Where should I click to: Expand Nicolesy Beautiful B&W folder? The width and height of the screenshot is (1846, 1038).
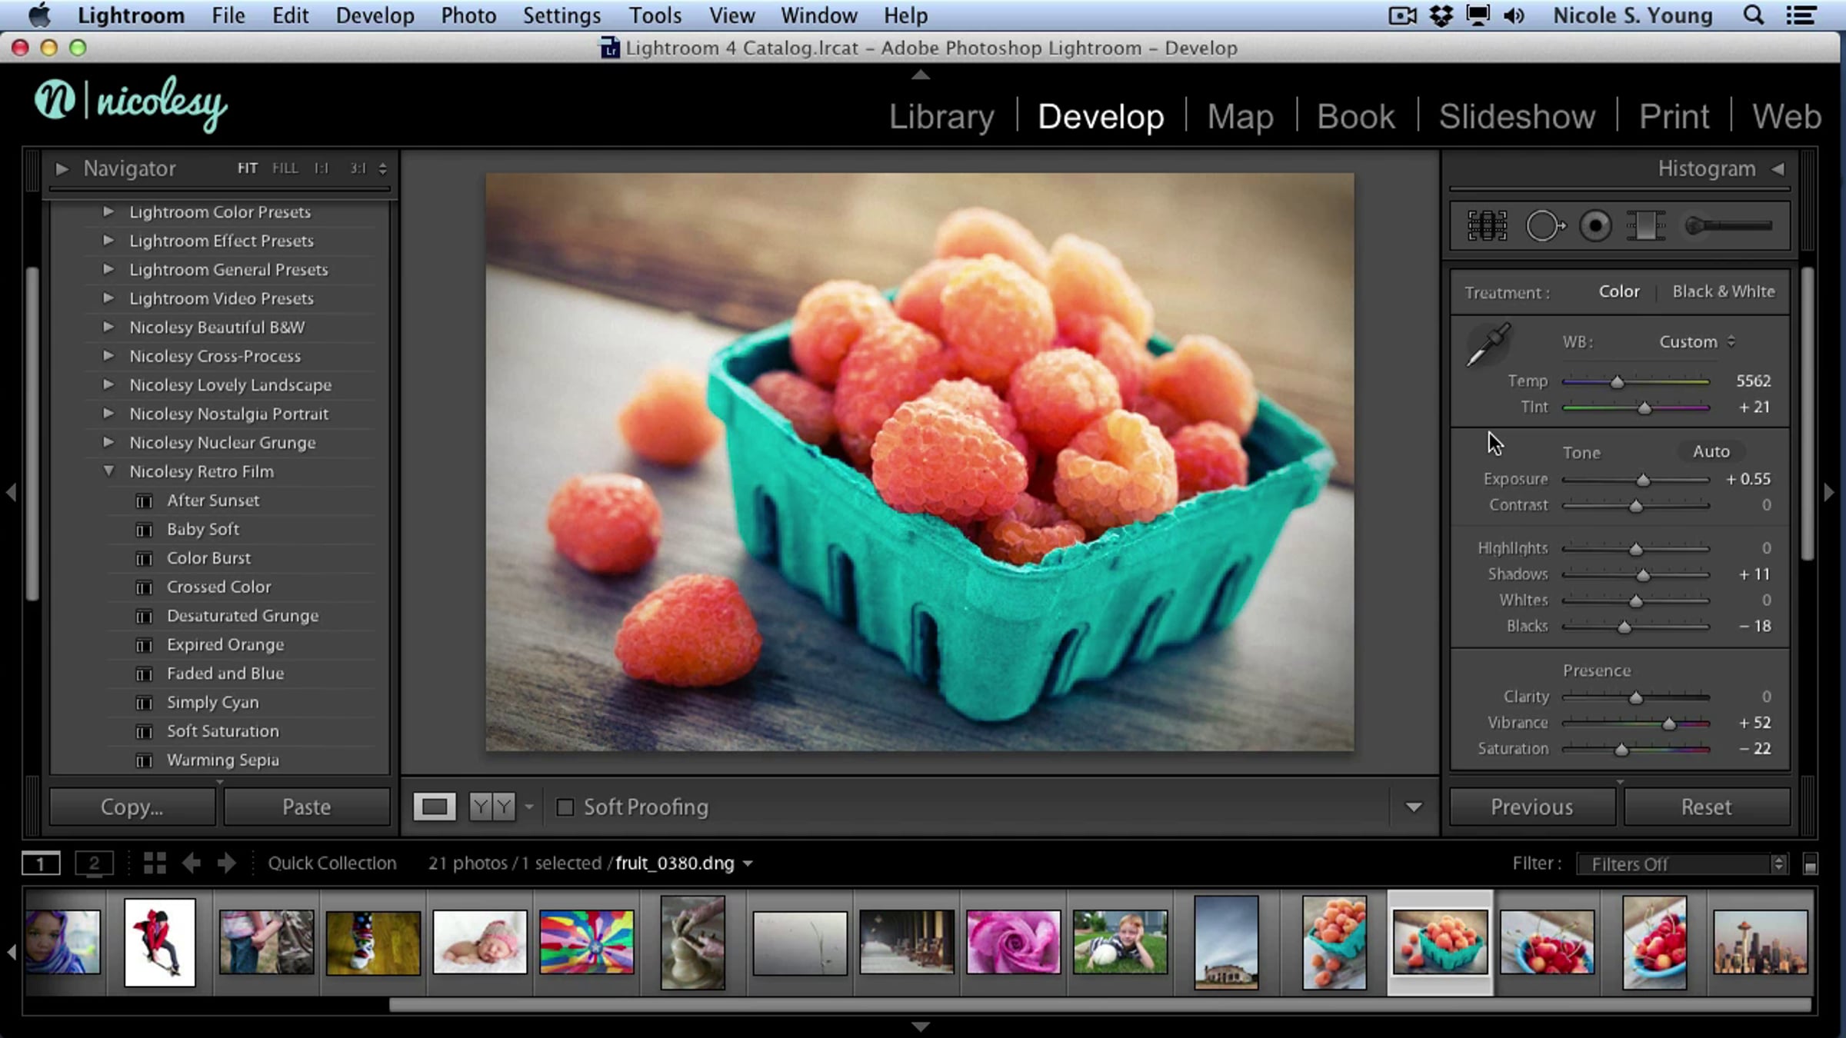(x=108, y=326)
